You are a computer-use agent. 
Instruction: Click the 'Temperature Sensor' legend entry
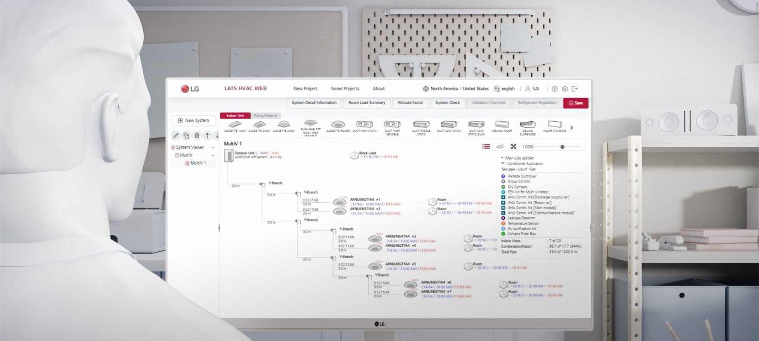[520, 224]
